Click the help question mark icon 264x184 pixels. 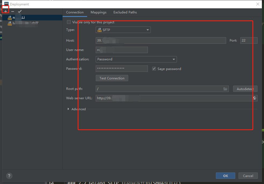[9, 176]
